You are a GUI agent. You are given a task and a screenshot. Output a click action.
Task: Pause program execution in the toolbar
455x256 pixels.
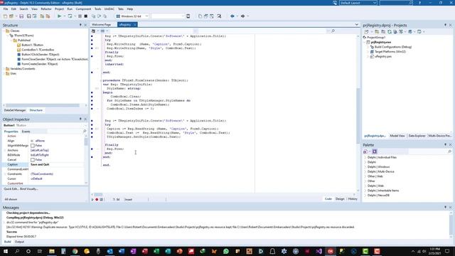point(80,16)
